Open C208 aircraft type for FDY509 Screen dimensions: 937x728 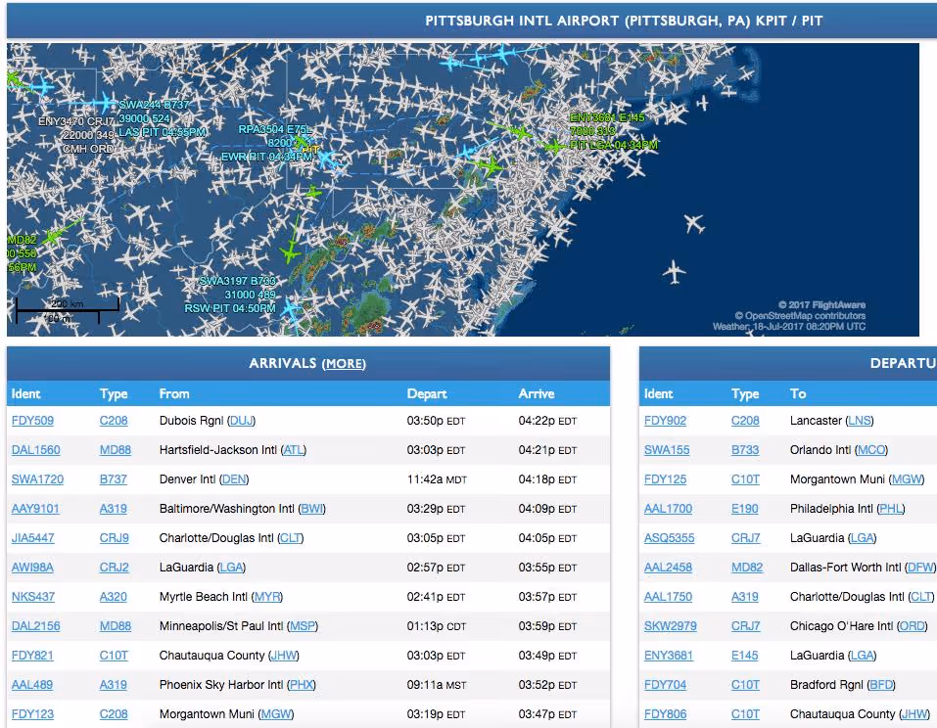pos(114,421)
